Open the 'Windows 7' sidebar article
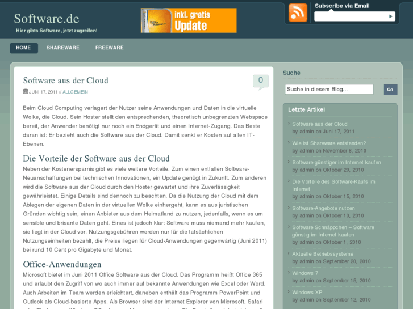This screenshot has width=413, height=309. (x=305, y=273)
